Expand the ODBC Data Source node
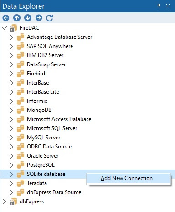The height and width of the screenshot is (212, 175). [x=11, y=147]
